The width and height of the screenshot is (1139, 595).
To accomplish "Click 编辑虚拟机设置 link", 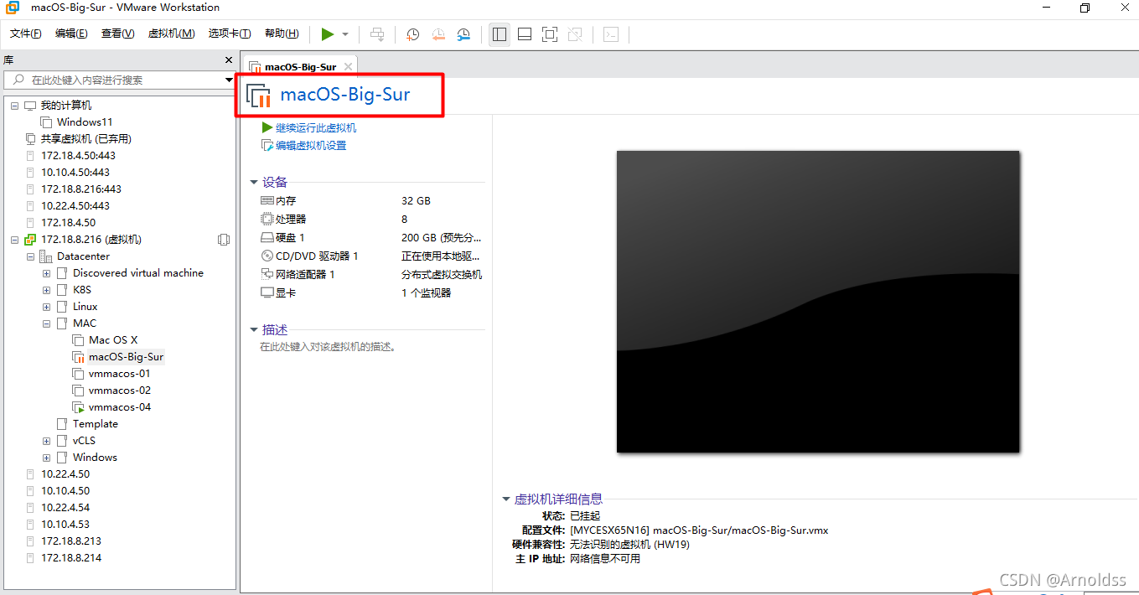I will (311, 146).
